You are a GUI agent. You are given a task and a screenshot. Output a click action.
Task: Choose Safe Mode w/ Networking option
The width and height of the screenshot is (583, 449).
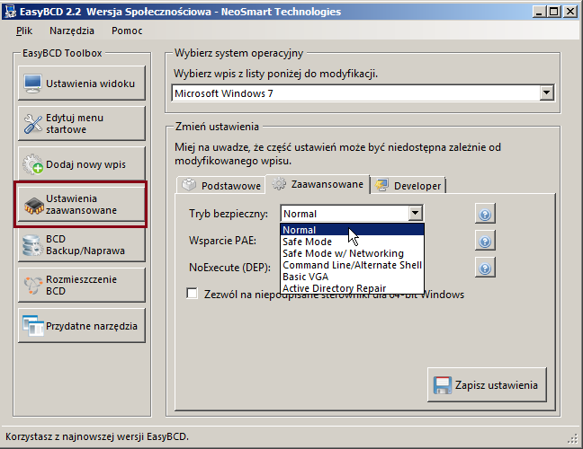coord(352,253)
